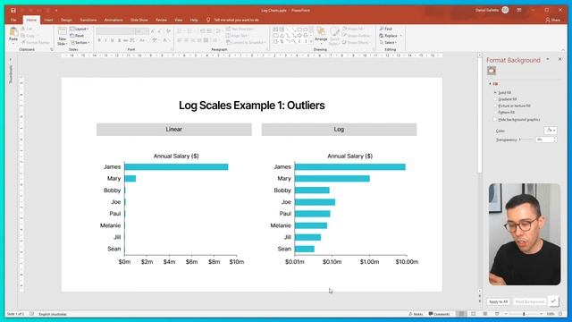Open Ribbon Display Options icon
Screen dimensions: 572x322
pos(519,10)
